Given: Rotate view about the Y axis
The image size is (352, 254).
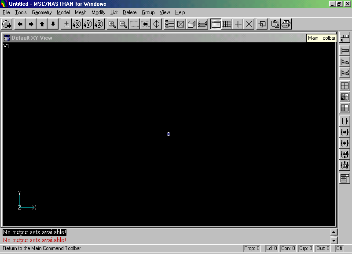Looking at the screenshot, I should 88,24.
